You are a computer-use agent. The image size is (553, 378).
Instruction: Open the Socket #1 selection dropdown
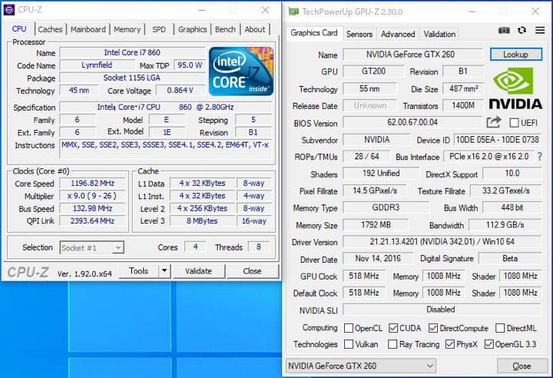click(x=91, y=247)
